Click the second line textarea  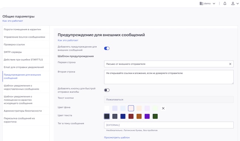[x=169, y=77]
